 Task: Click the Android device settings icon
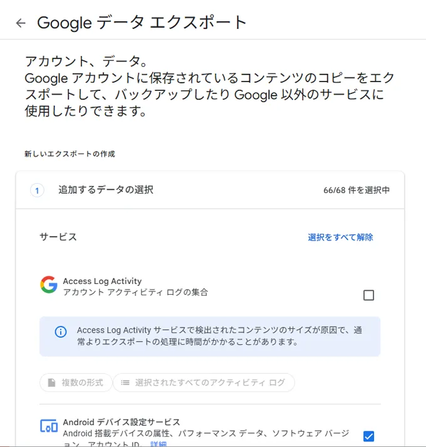coord(49,426)
